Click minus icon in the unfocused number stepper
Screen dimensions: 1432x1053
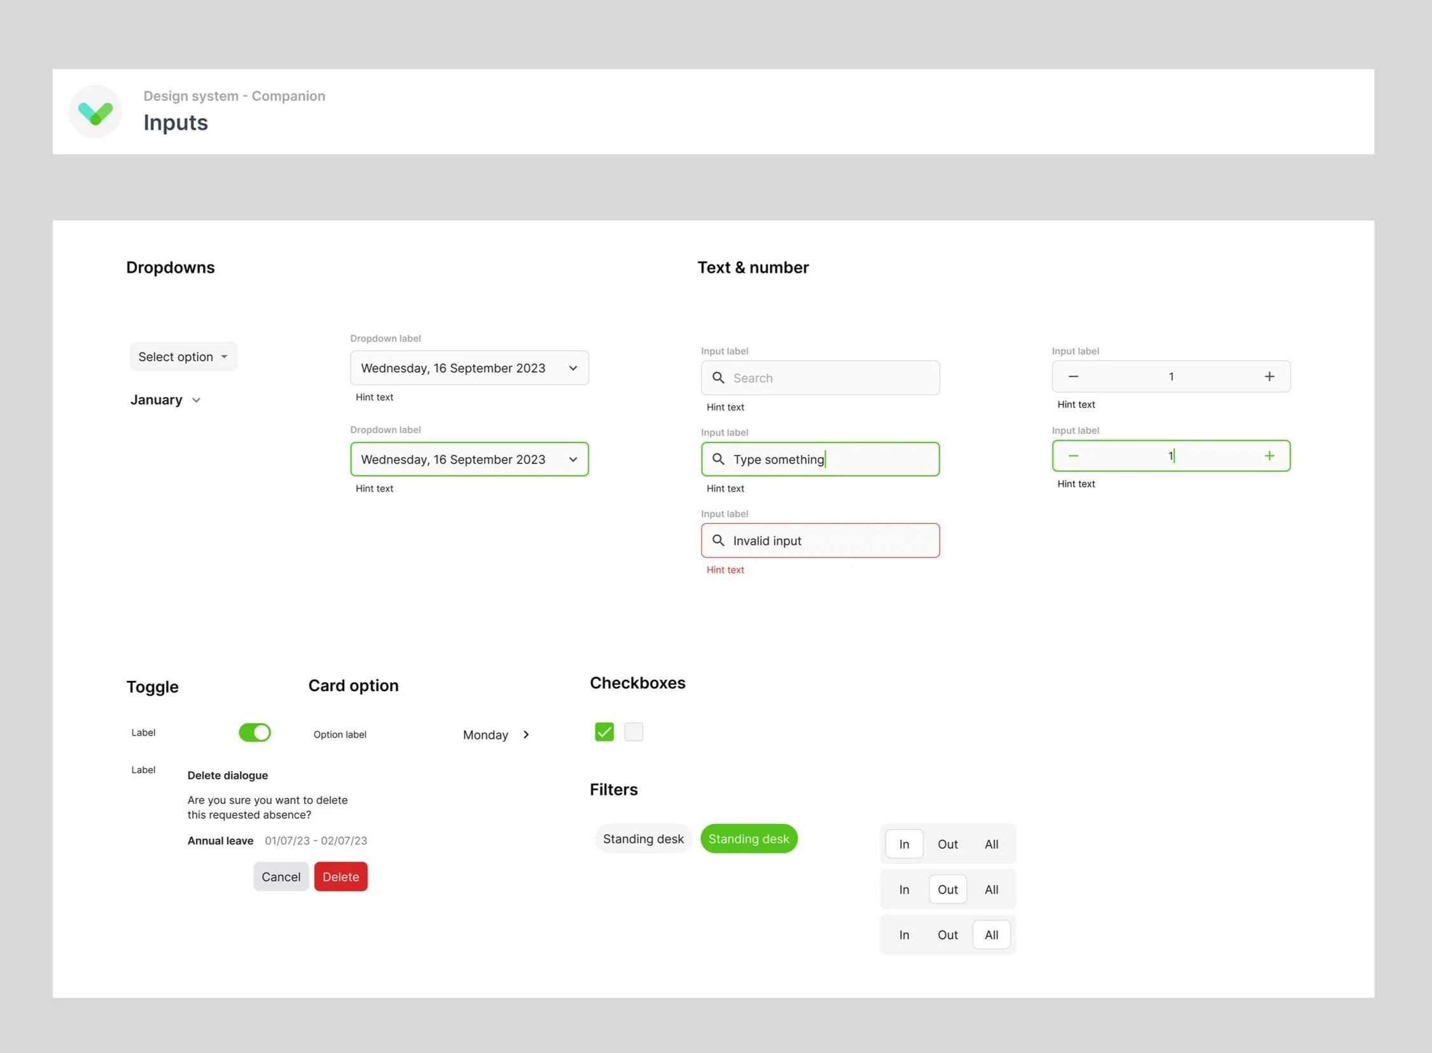(x=1073, y=376)
